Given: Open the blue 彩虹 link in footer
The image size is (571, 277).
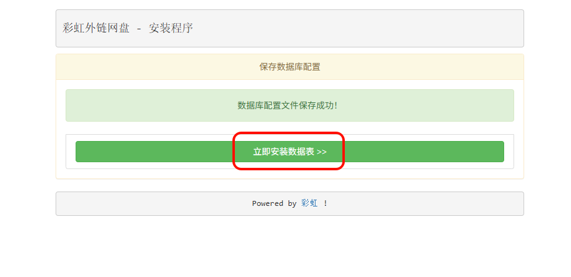Looking at the screenshot, I should click(309, 203).
